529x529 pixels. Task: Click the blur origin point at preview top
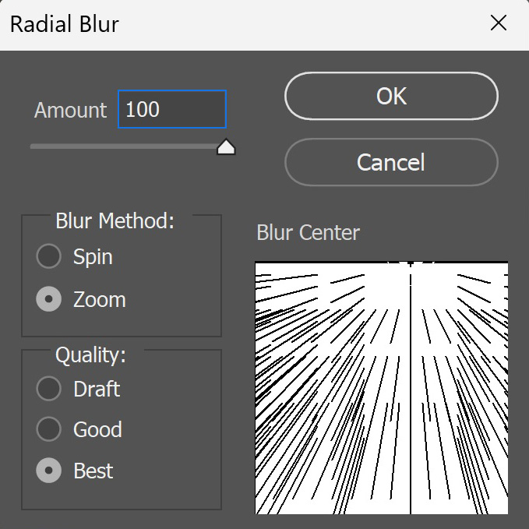411,264
